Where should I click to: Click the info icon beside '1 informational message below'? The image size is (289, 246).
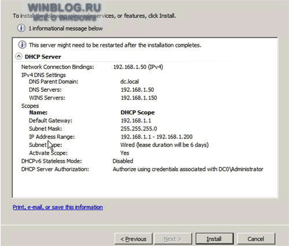coord(21,28)
